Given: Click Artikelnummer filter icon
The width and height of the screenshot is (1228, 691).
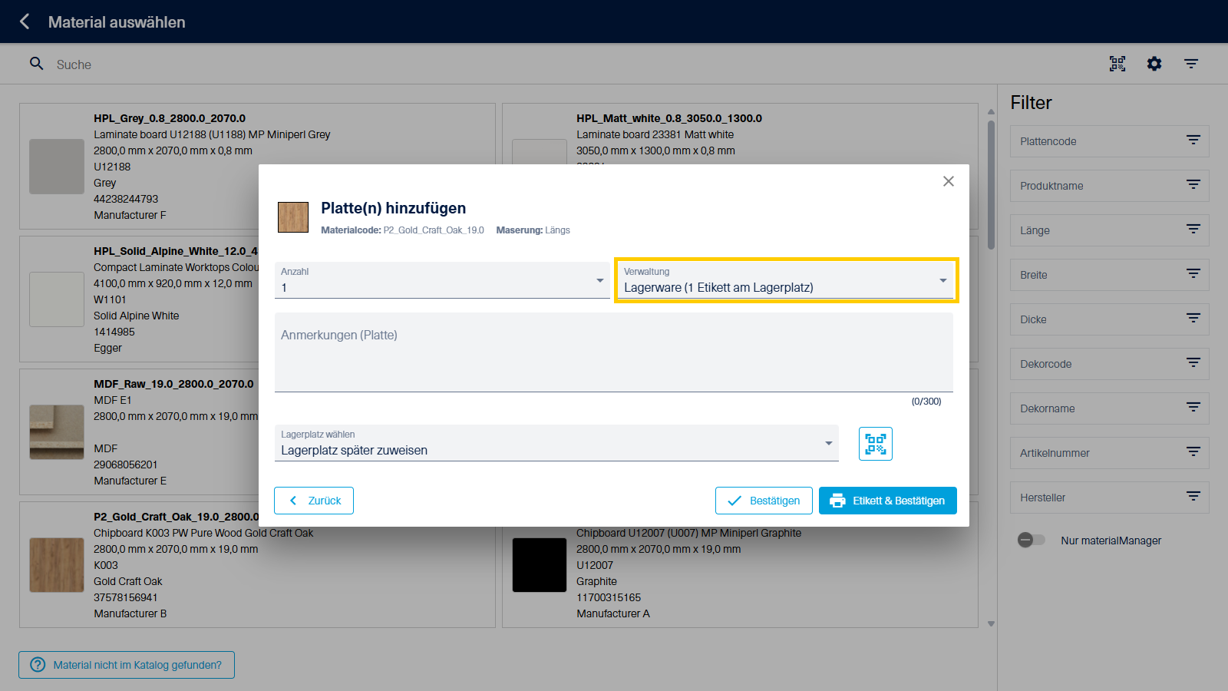Looking at the screenshot, I should [1193, 451].
